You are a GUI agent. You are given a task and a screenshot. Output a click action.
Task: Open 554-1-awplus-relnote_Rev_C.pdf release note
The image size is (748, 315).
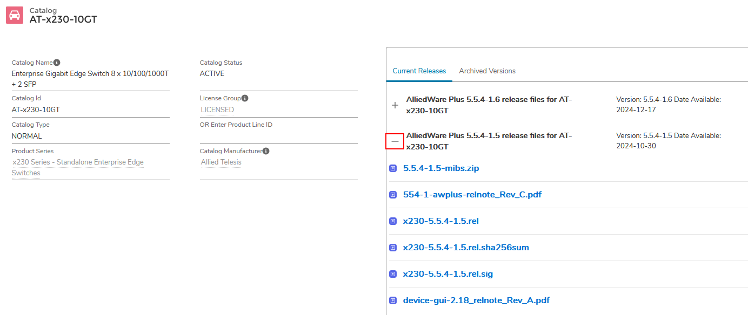click(472, 195)
